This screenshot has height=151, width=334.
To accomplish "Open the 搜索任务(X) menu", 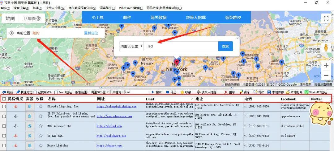I will pyautogui.click(x=21, y=8).
